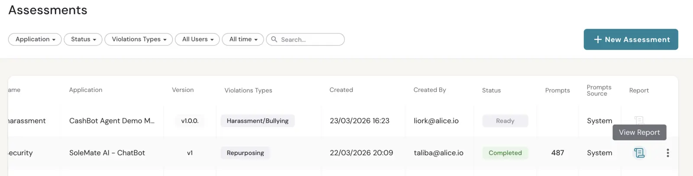Click the v1 version tag

[190, 153]
